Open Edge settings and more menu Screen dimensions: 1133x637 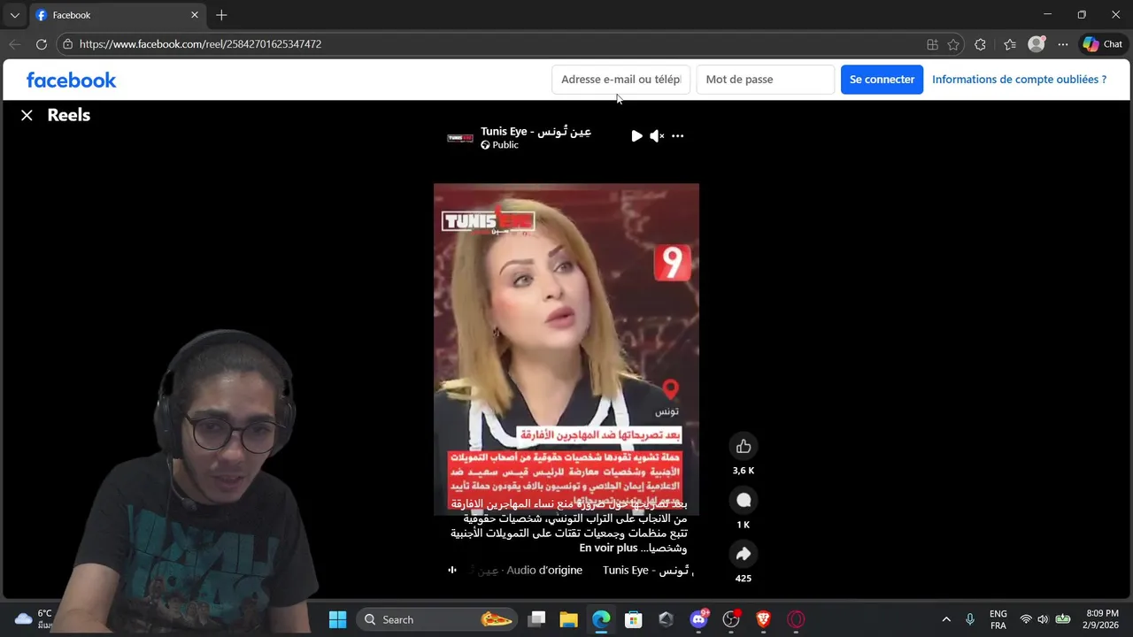click(1063, 44)
